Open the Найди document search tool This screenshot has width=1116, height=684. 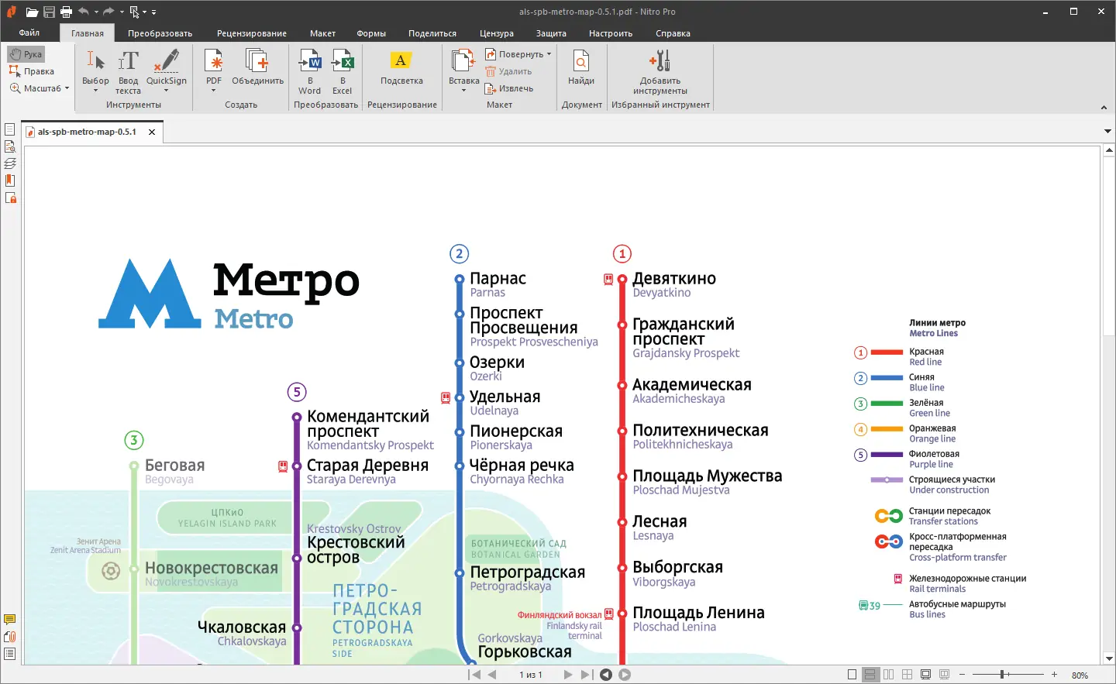580,70
